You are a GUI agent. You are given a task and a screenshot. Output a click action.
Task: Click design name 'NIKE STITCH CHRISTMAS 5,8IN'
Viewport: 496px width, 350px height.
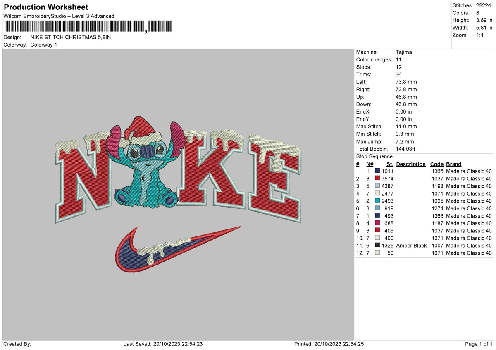click(x=70, y=37)
